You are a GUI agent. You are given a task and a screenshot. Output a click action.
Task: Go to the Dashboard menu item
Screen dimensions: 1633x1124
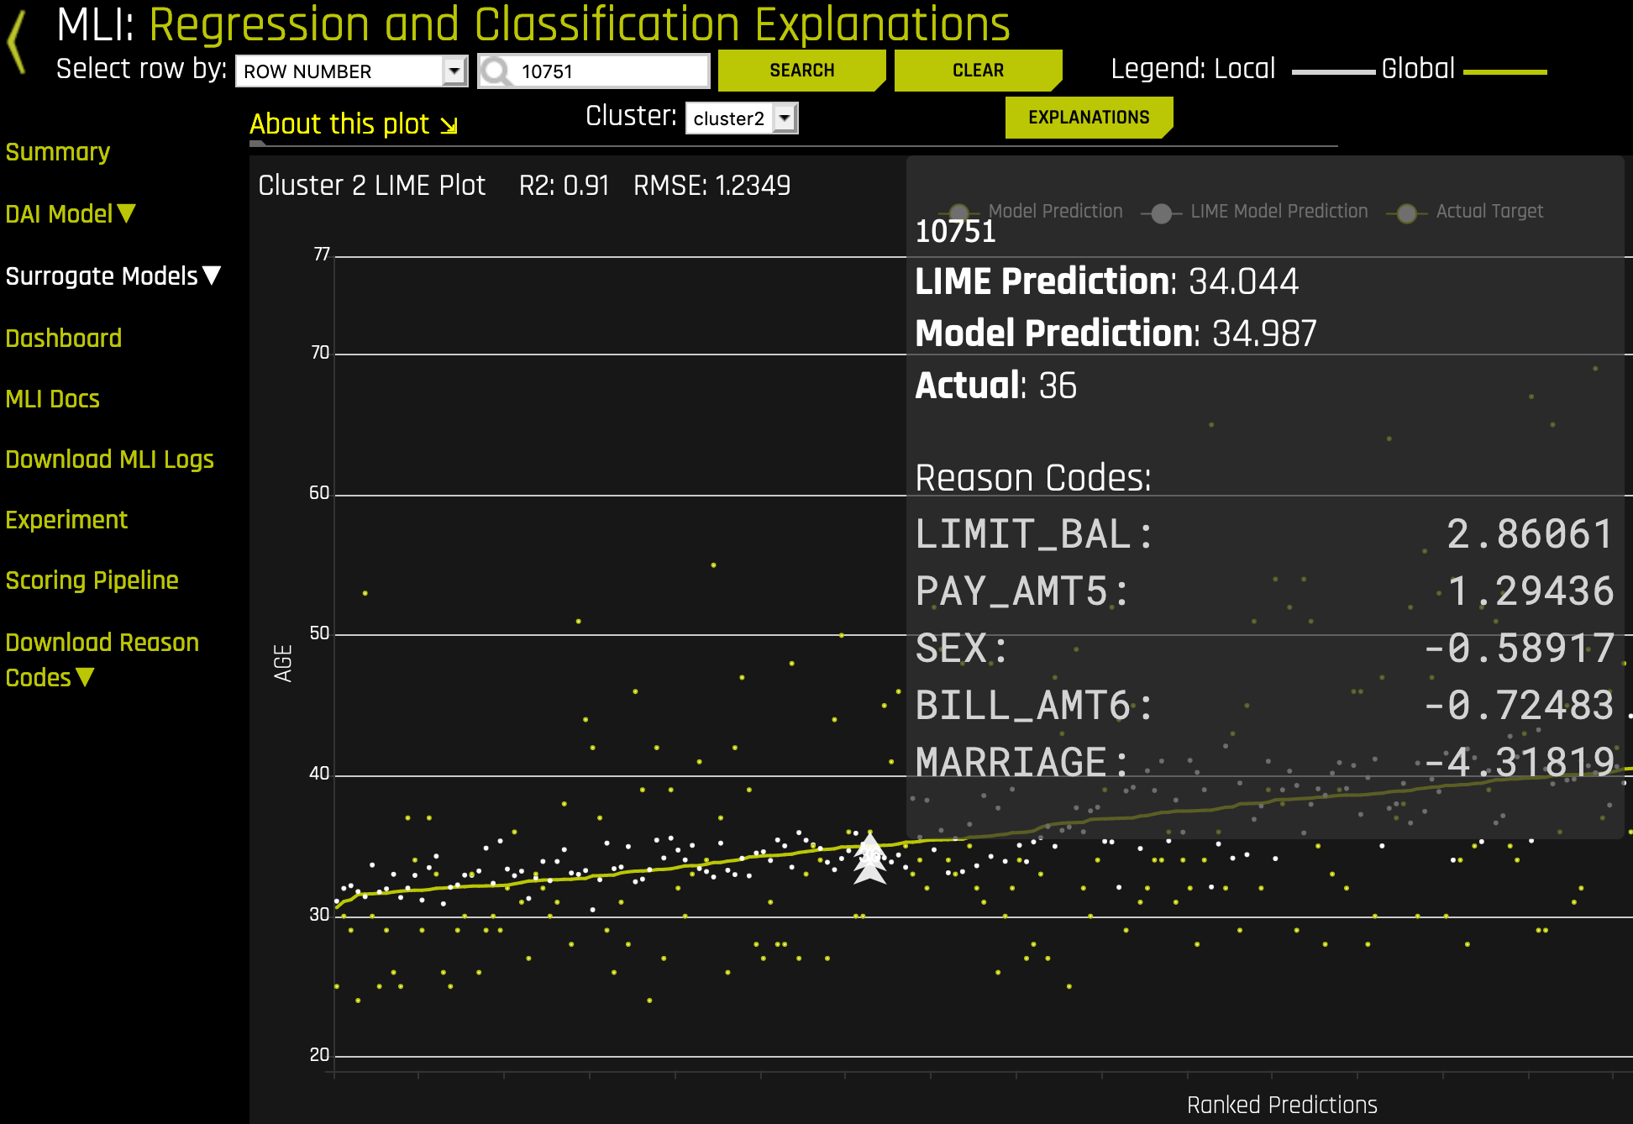[x=64, y=339]
